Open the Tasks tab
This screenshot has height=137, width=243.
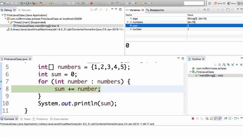coord(25,119)
